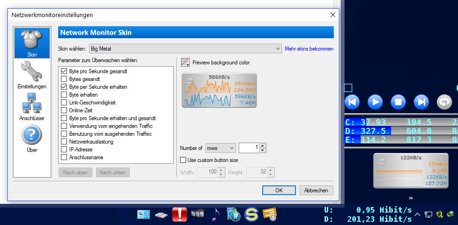458x225 pixels.
Task: Confirm settings with OK button
Action: tap(278, 190)
